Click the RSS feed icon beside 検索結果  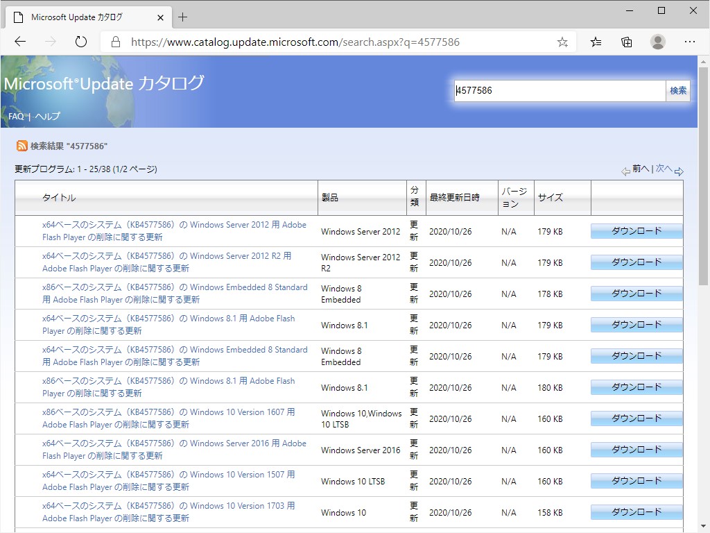(21, 146)
